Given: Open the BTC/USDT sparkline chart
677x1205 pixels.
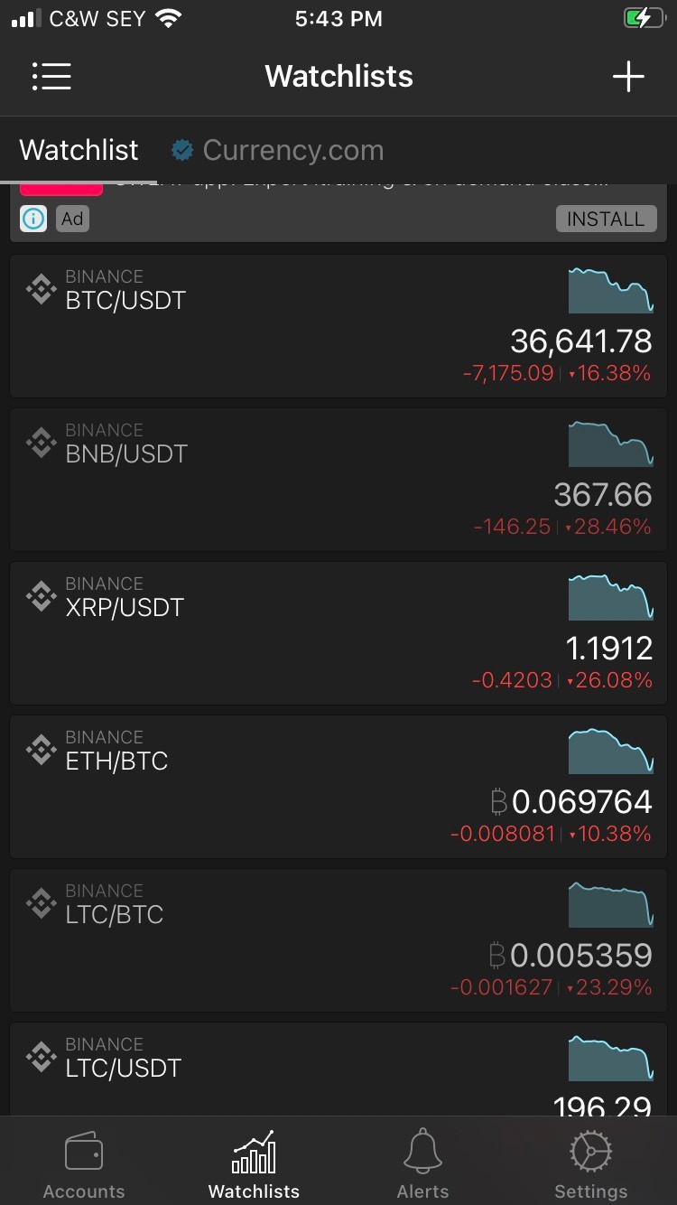Looking at the screenshot, I should (x=610, y=290).
